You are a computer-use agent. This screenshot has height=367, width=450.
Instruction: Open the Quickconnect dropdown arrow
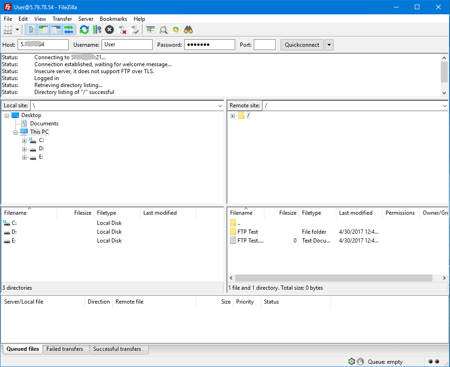pyautogui.click(x=329, y=44)
